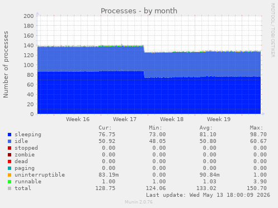
Task: Click the 'Last update' timestamp text
Action: (208, 195)
